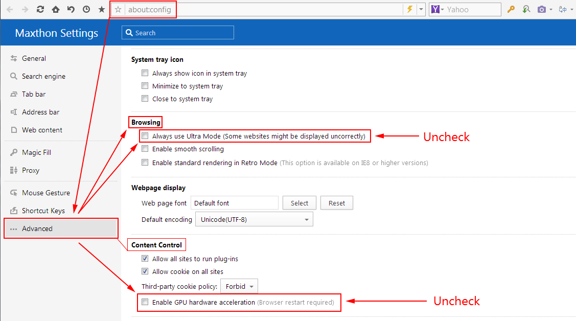This screenshot has width=576, height=321.
Task: Click the Snap camera icon
Action: coord(541,10)
